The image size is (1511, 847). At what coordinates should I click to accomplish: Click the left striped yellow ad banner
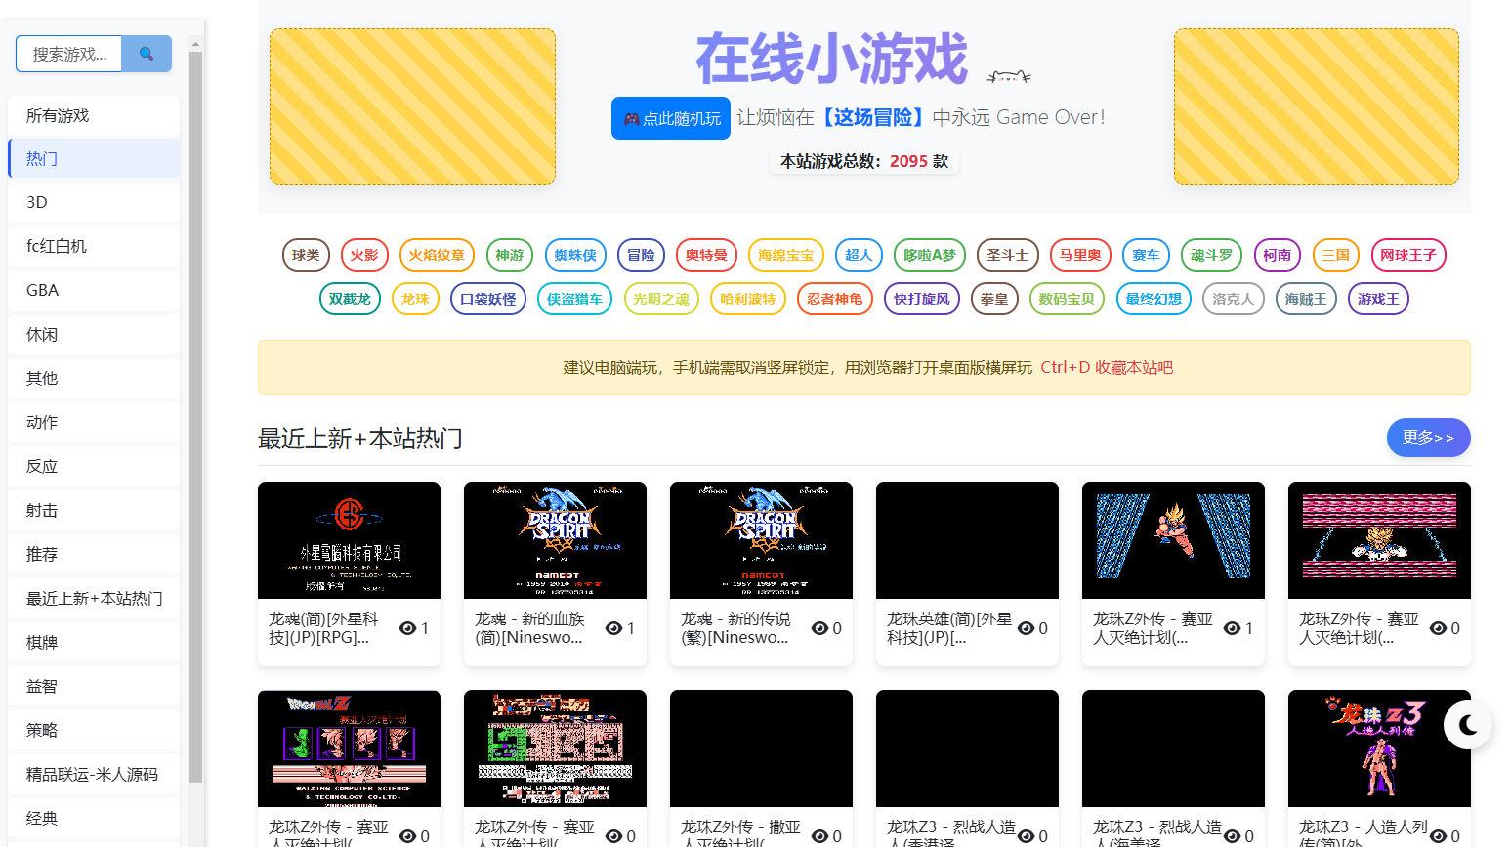pos(412,106)
